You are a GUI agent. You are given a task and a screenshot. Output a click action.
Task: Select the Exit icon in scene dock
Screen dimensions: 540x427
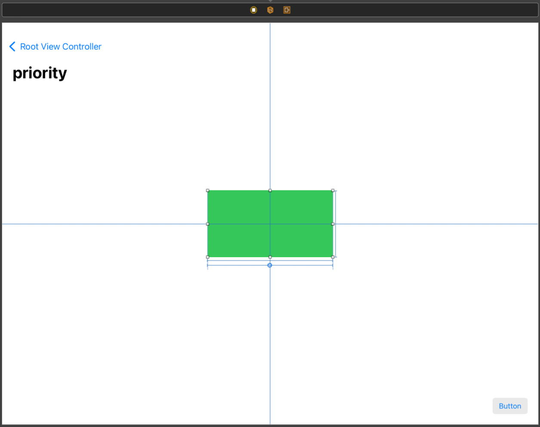pyautogui.click(x=287, y=10)
